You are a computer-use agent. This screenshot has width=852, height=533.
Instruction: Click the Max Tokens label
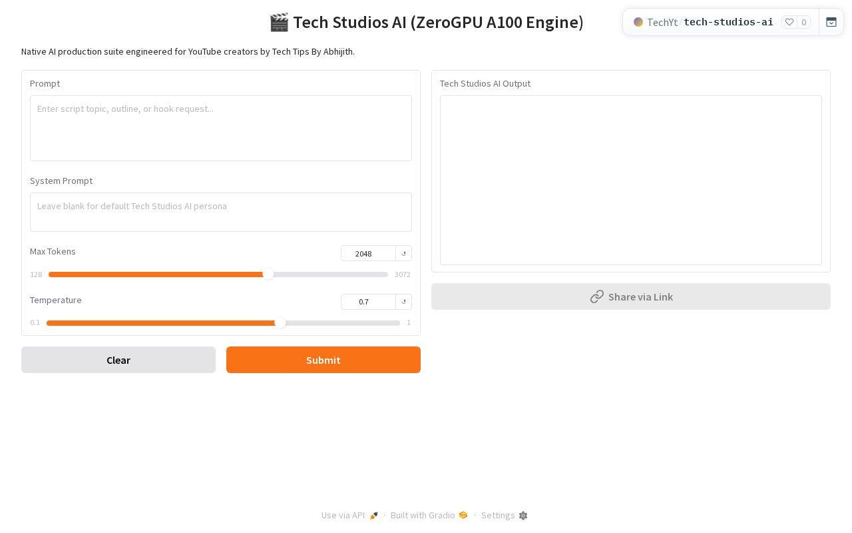pos(53,251)
